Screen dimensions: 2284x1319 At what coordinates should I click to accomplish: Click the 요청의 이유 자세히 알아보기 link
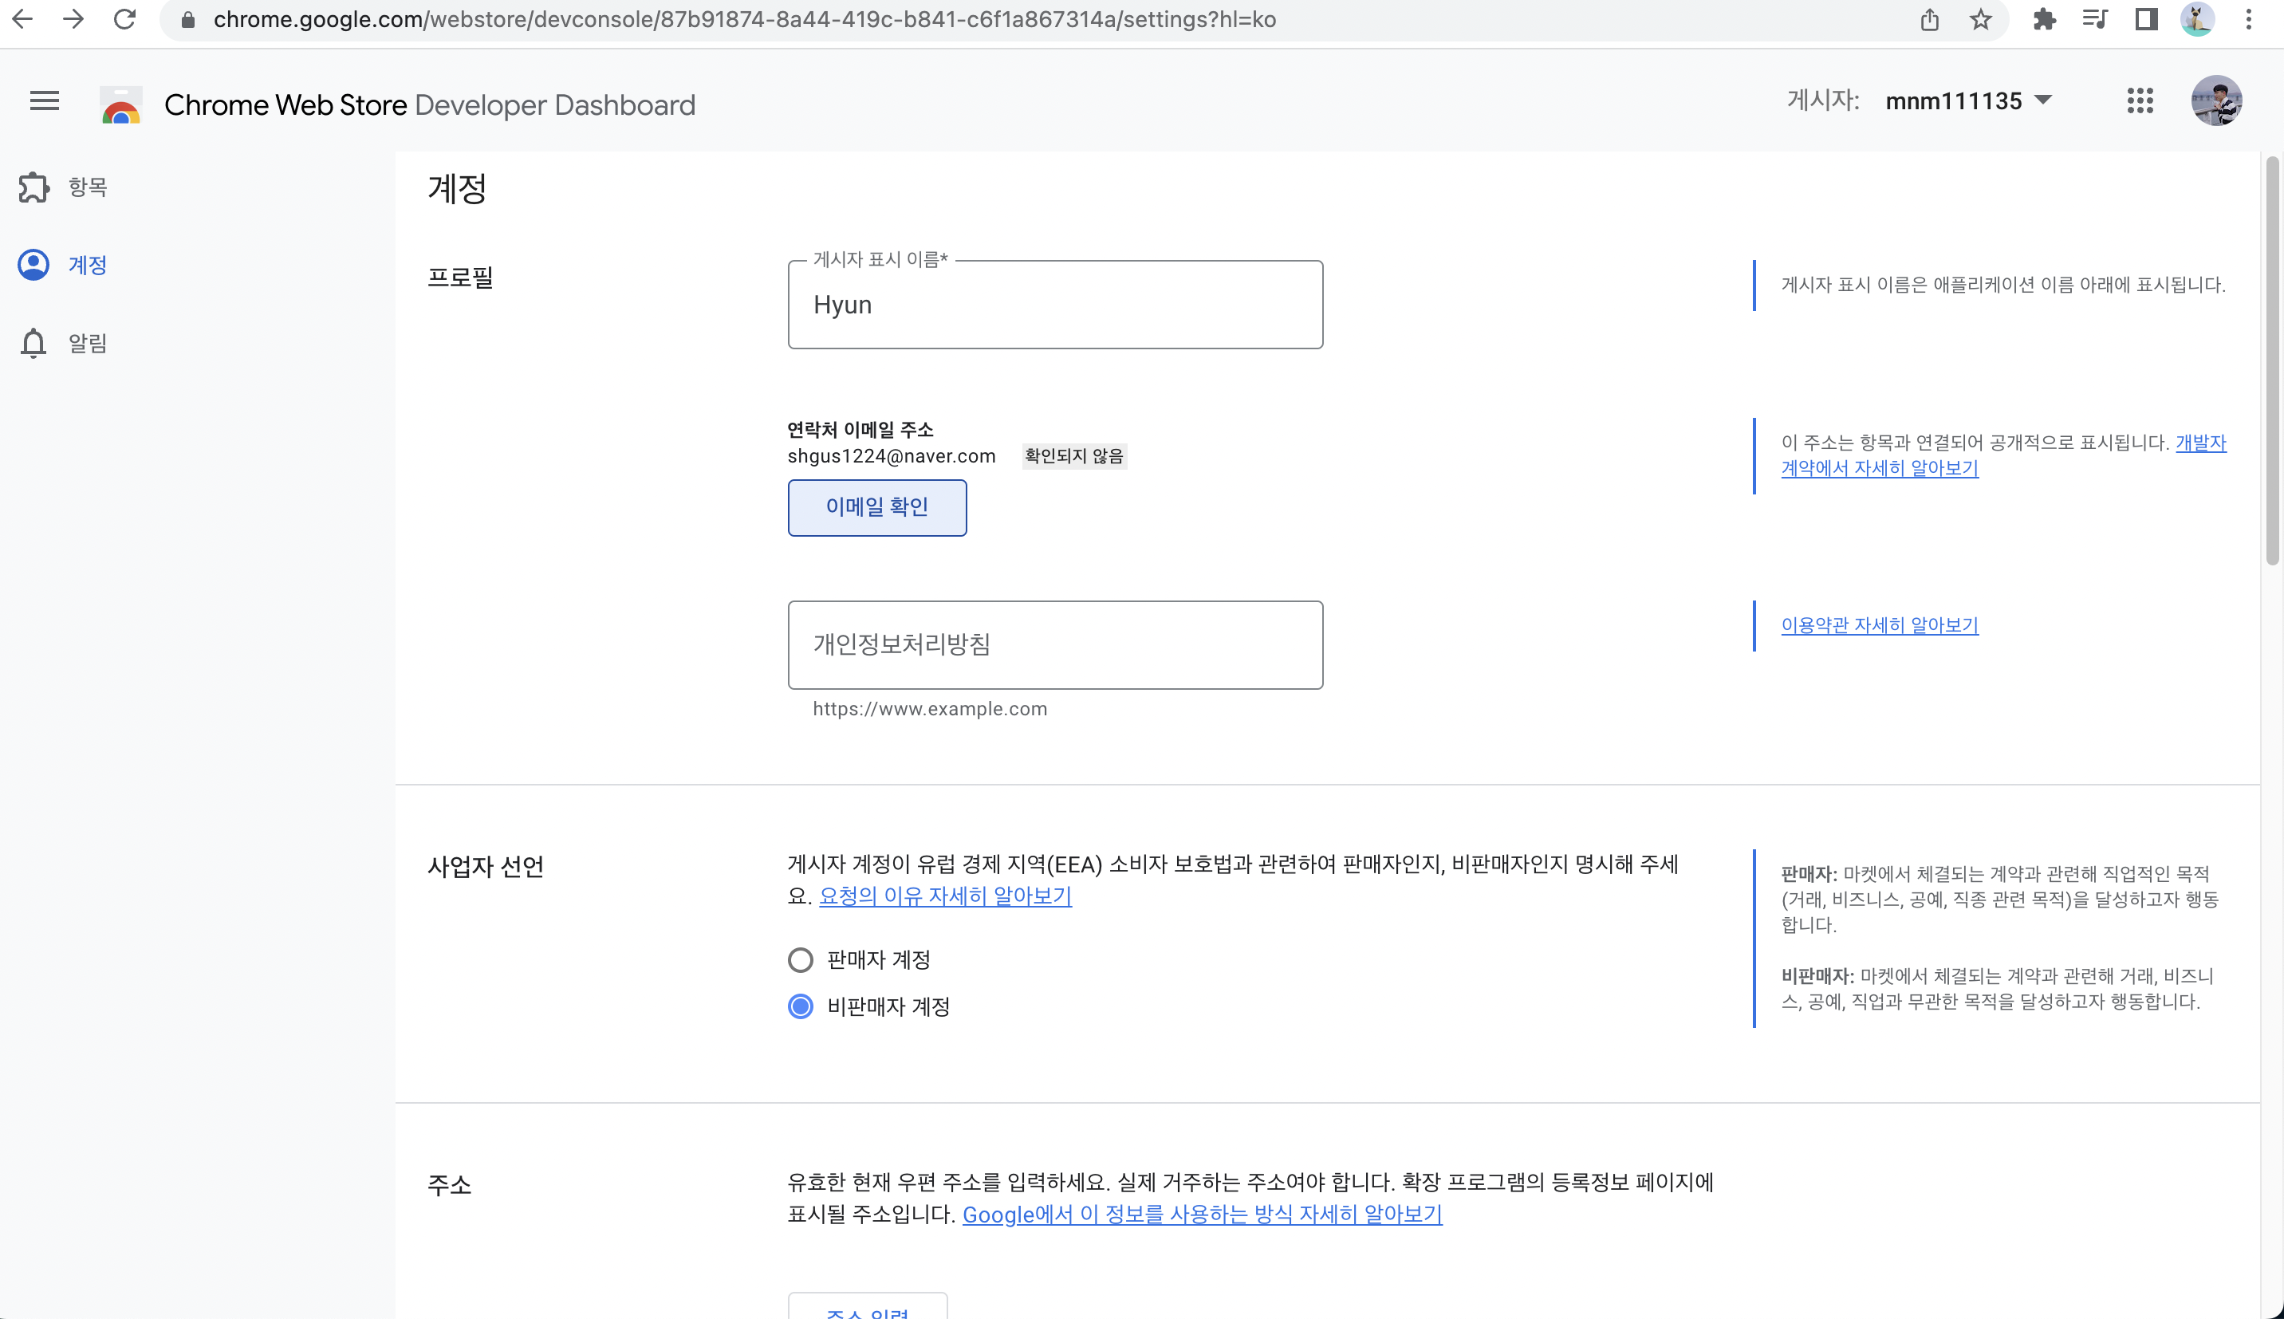point(944,896)
